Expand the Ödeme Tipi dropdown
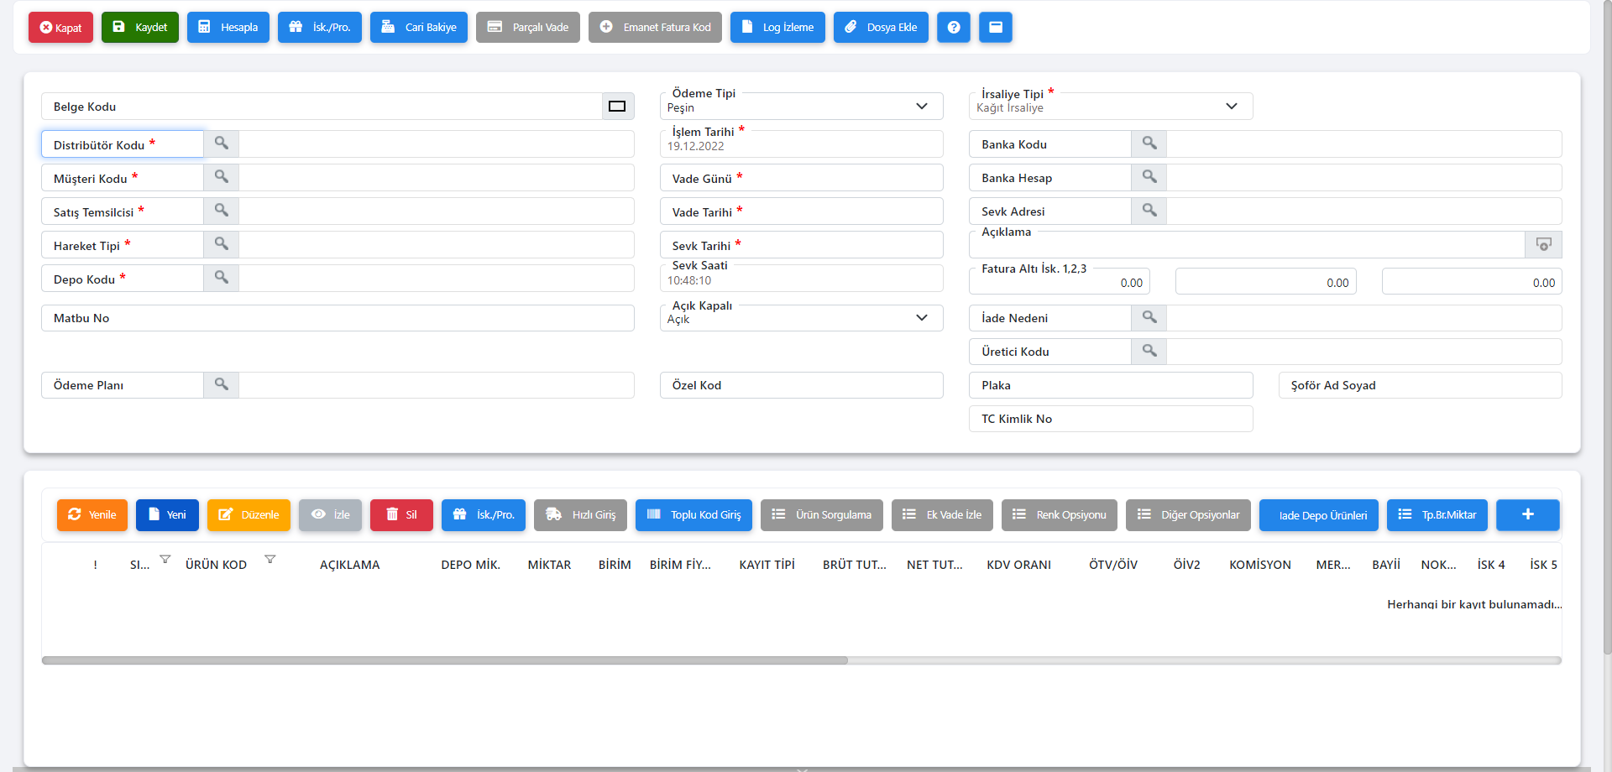This screenshot has width=1612, height=772. 921,107
